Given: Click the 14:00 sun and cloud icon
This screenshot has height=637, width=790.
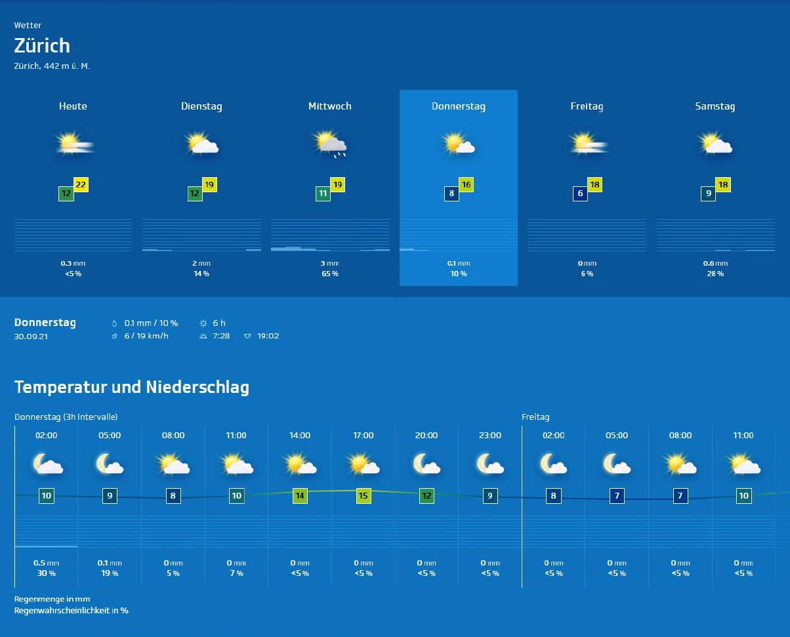Looking at the screenshot, I should point(300,464).
